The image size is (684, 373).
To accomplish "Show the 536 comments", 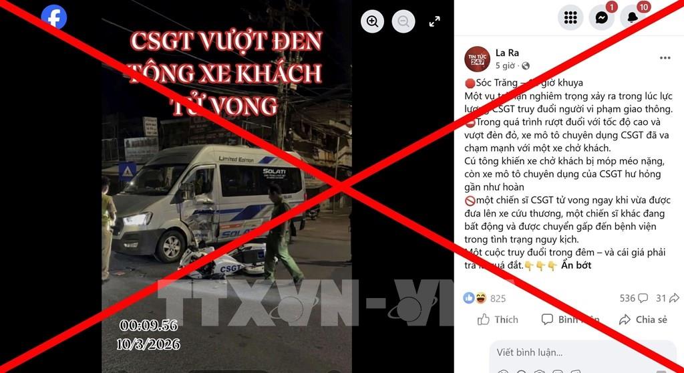I will 633,298.
